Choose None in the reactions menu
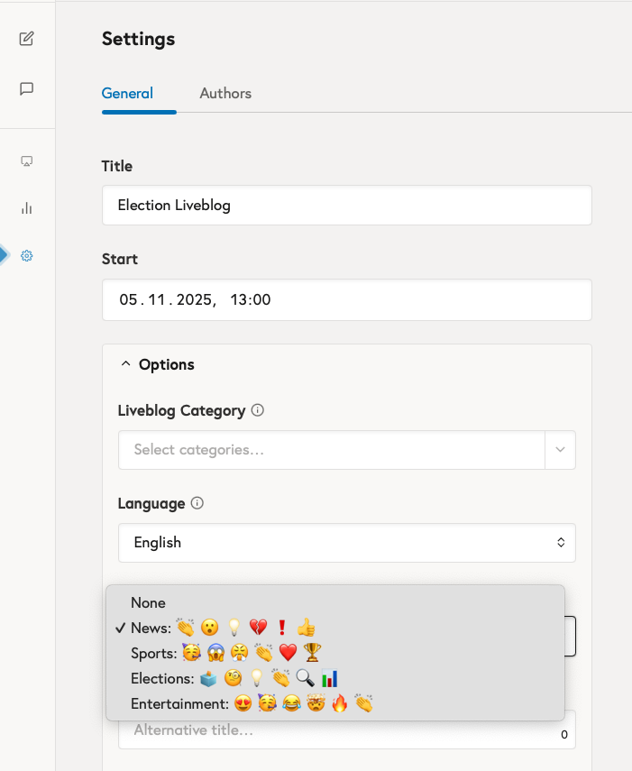 (335, 603)
